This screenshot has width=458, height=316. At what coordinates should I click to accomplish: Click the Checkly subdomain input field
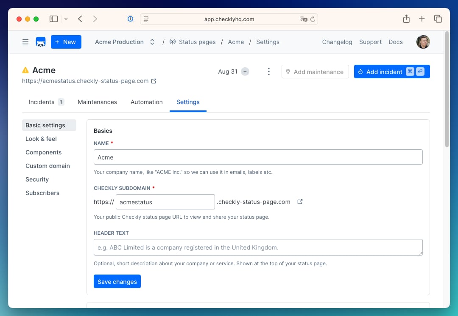tap(165, 202)
